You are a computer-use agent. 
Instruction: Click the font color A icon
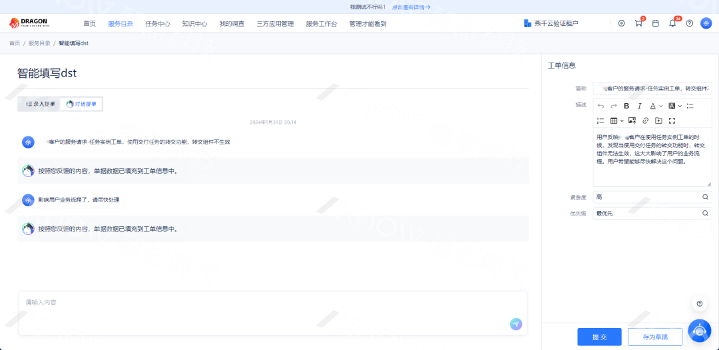[653, 106]
